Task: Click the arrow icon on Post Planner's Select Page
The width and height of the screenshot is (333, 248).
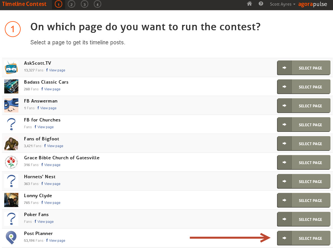Action: click(x=284, y=238)
